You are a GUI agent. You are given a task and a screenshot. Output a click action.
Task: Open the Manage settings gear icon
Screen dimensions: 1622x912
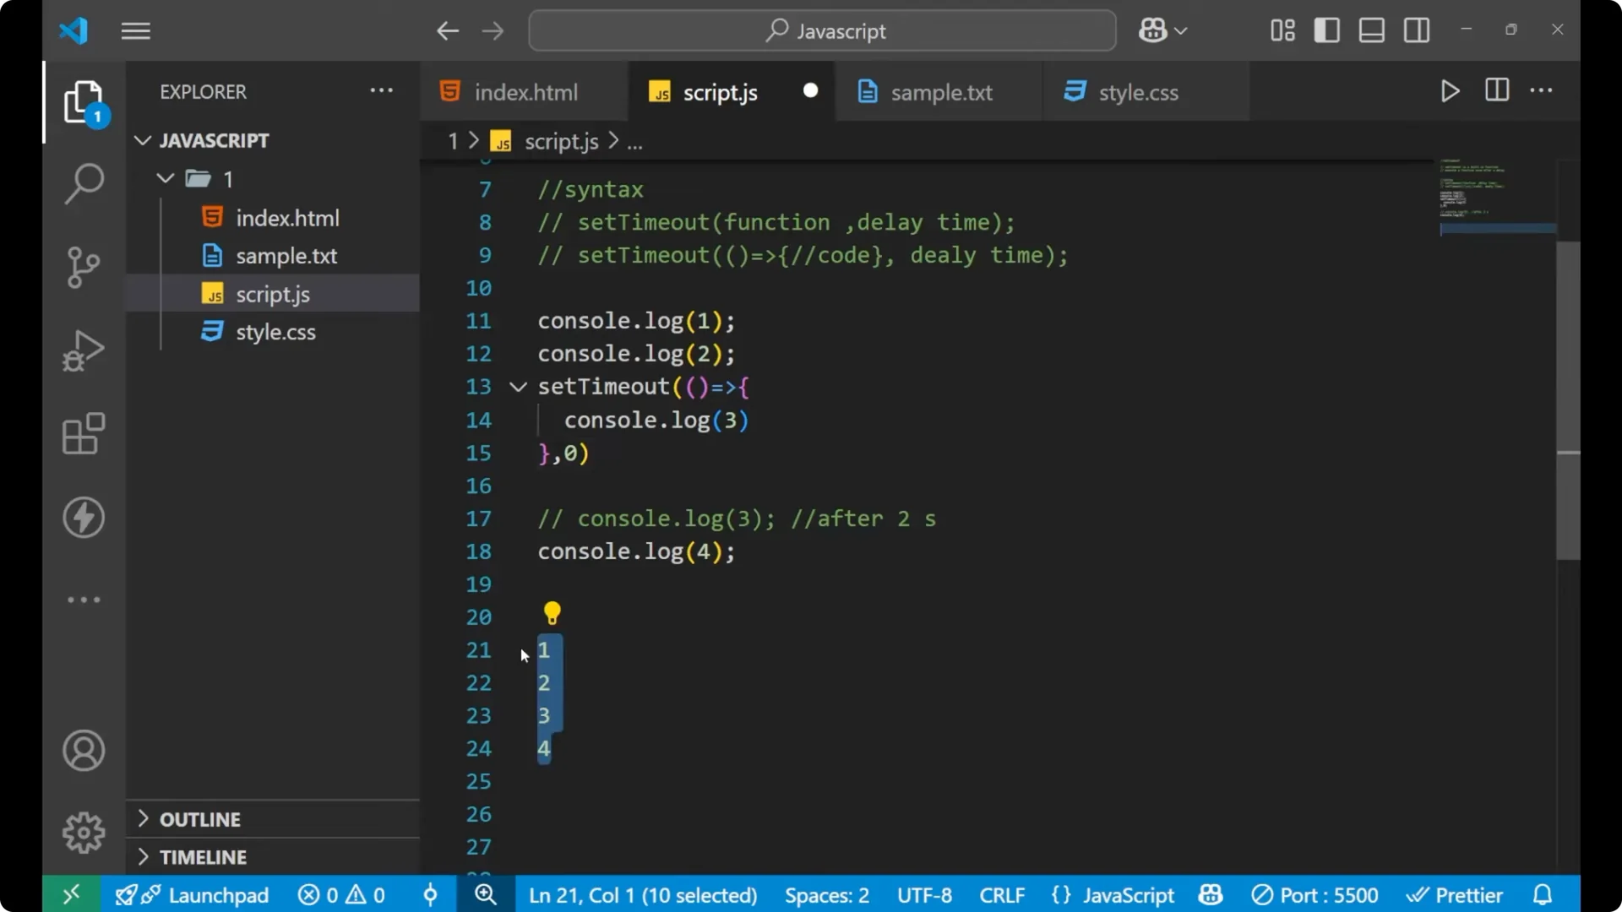point(83,832)
